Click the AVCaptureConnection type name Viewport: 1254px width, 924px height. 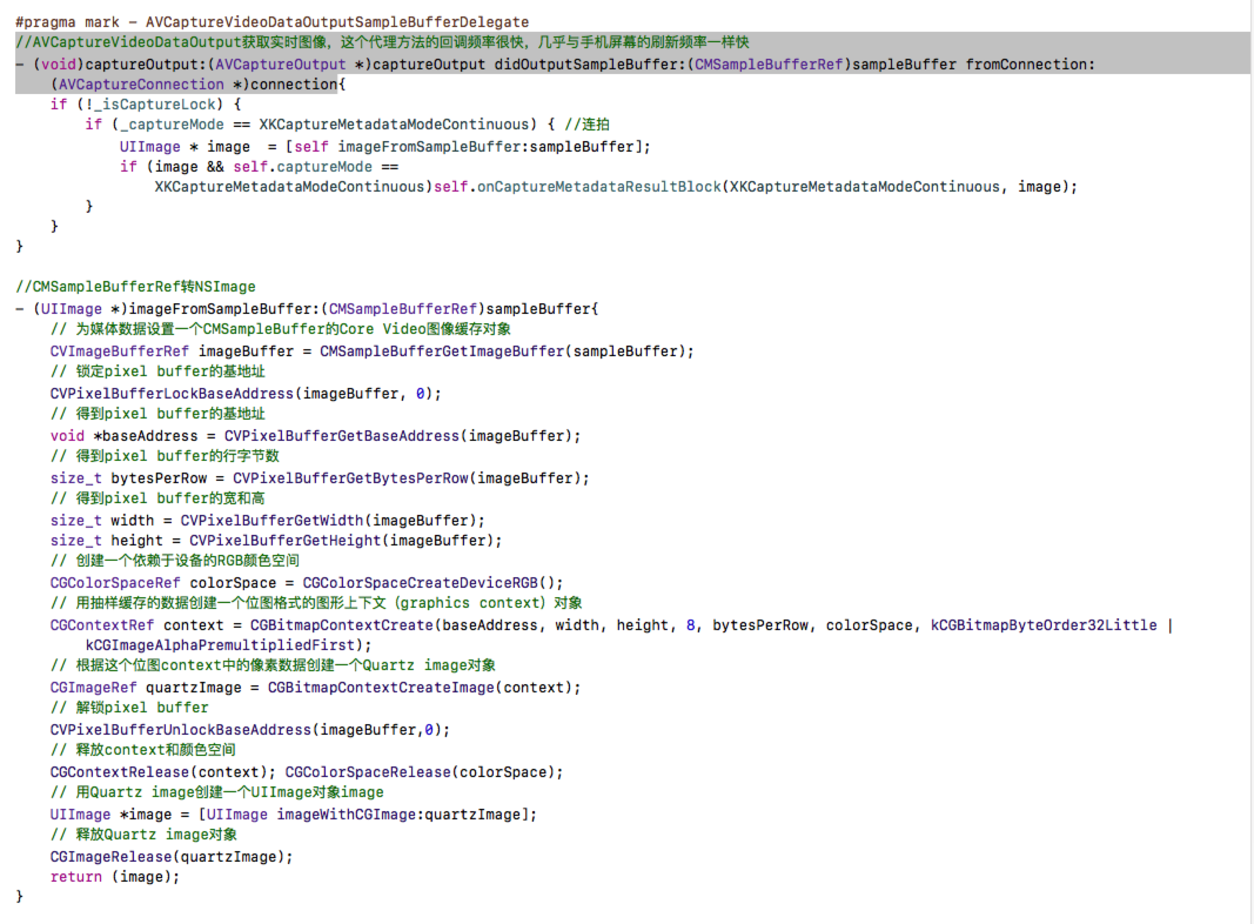tap(141, 85)
